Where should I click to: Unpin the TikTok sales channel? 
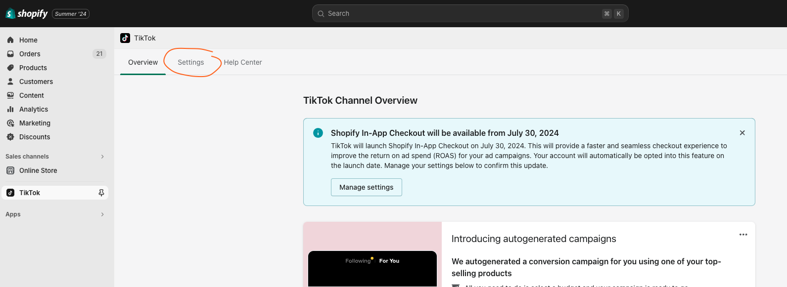pos(101,193)
